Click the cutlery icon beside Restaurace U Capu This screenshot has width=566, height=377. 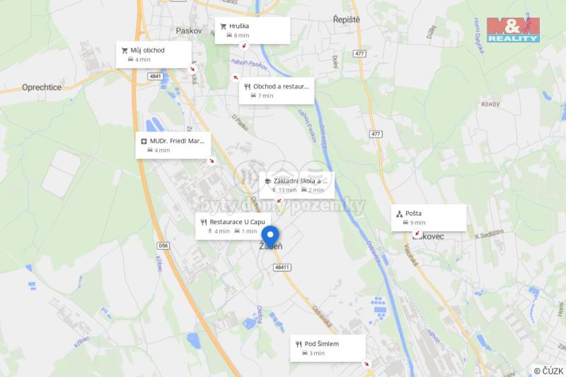click(204, 222)
